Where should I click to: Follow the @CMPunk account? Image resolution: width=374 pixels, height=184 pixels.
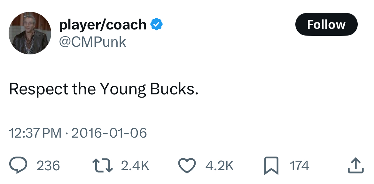click(326, 25)
